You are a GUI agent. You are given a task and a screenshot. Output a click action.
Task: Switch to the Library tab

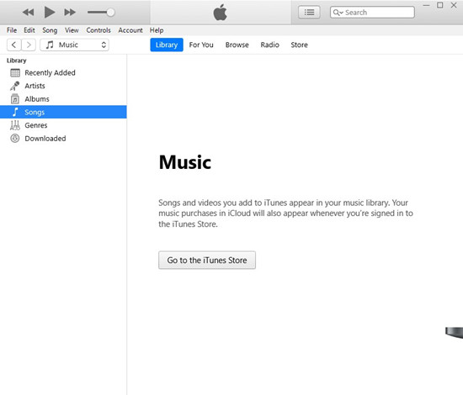[167, 45]
